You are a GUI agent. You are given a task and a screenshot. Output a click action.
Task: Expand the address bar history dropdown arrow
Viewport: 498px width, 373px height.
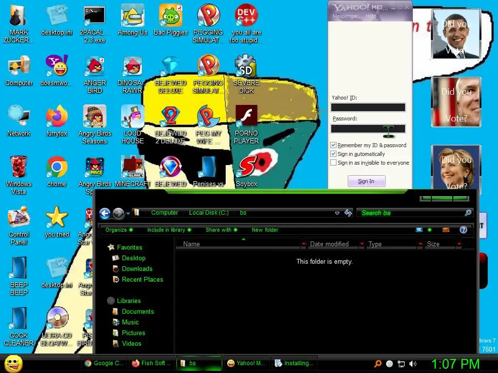[x=338, y=213]
